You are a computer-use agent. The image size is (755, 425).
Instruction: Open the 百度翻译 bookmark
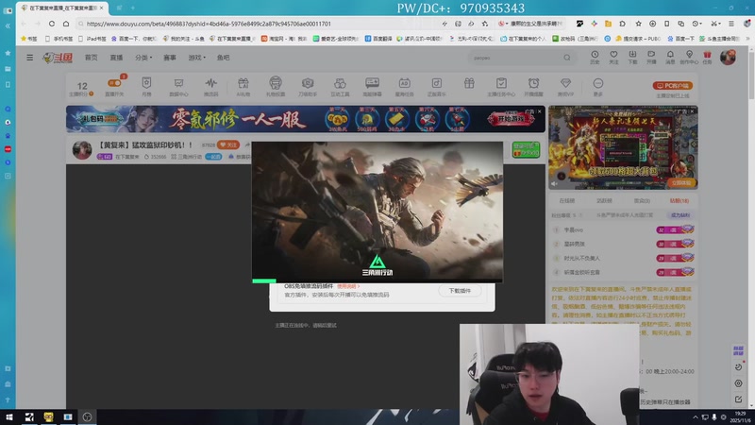(x=378, y=39)
